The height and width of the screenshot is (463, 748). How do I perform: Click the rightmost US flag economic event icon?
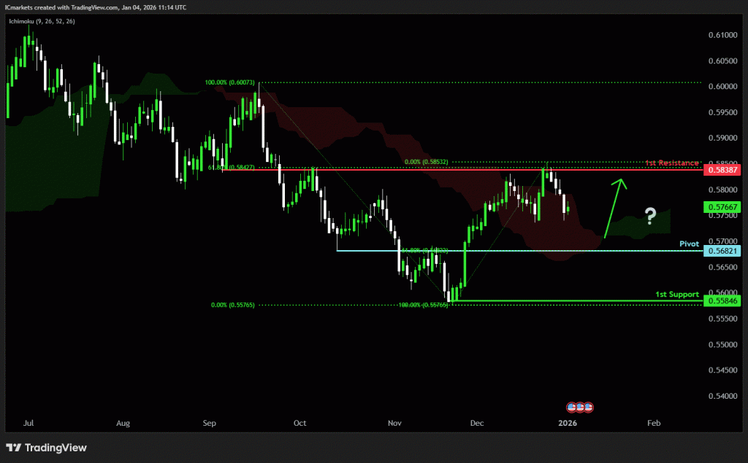(x=588, y=406)
